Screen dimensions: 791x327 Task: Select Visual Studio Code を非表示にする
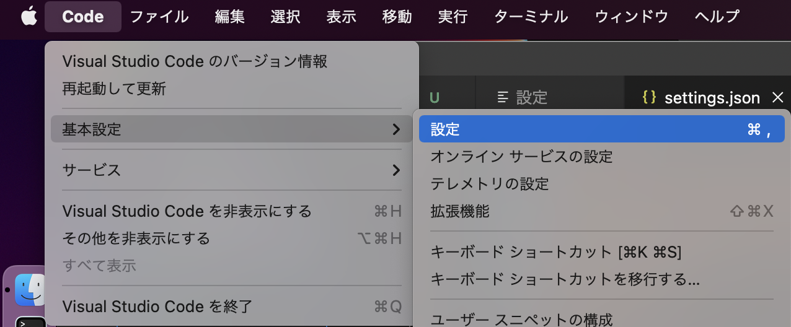pyautogui.click(x=232, y=211)
